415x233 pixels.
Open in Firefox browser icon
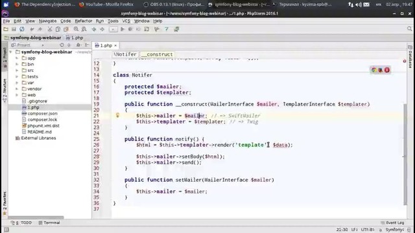pyautogui.click(x=381, y=70)
